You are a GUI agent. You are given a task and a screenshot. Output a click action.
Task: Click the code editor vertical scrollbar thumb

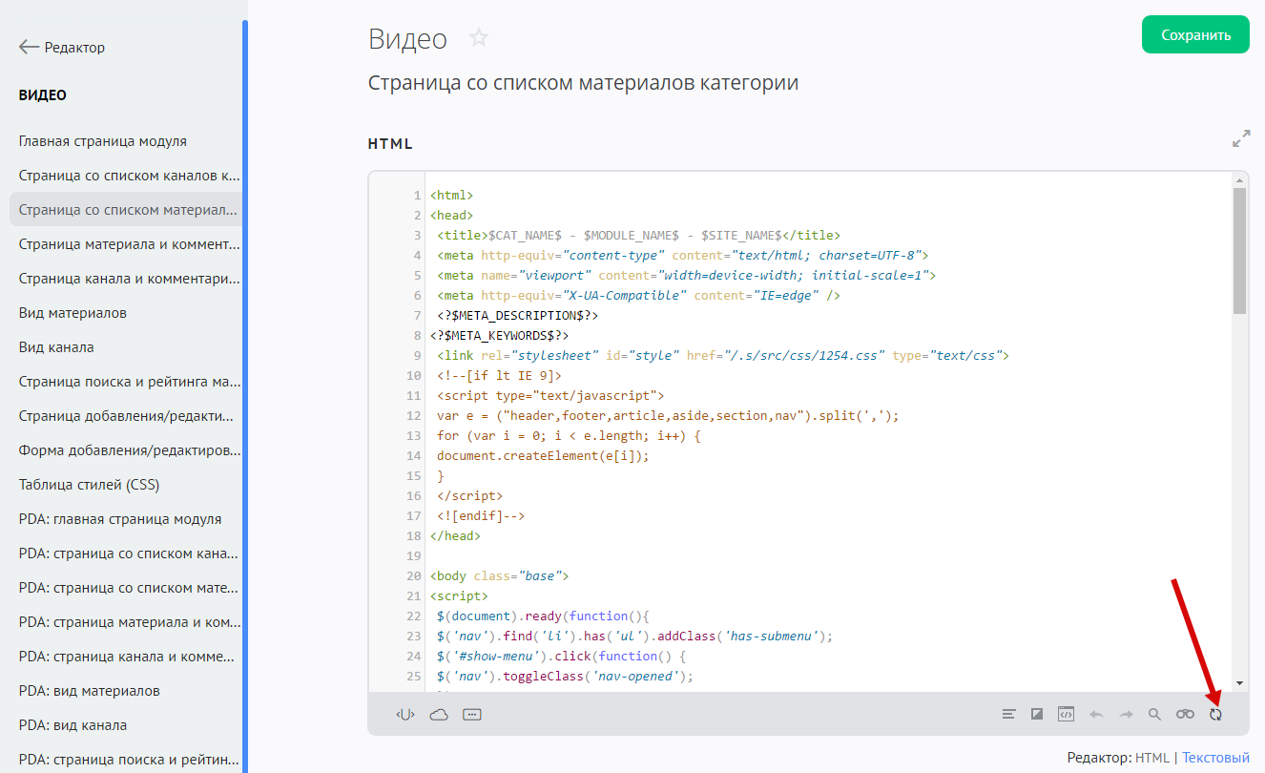[1239, 250]
